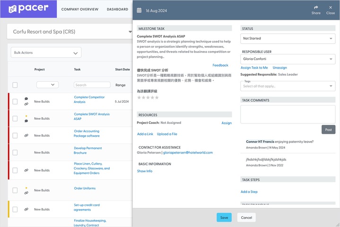Open Order Accounting Package software task
The image size is (340, 227).
point(87,133)
